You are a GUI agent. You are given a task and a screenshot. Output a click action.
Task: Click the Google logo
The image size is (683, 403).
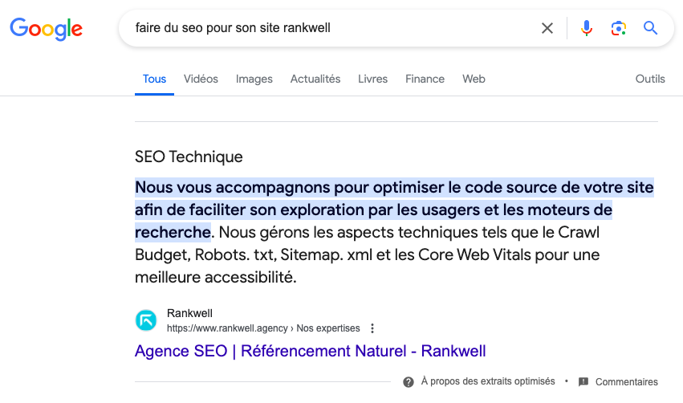click(x=47, y=29)
